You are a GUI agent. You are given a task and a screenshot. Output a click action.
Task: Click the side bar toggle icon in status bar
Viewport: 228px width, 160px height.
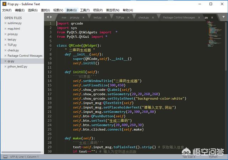click(6, 157)
